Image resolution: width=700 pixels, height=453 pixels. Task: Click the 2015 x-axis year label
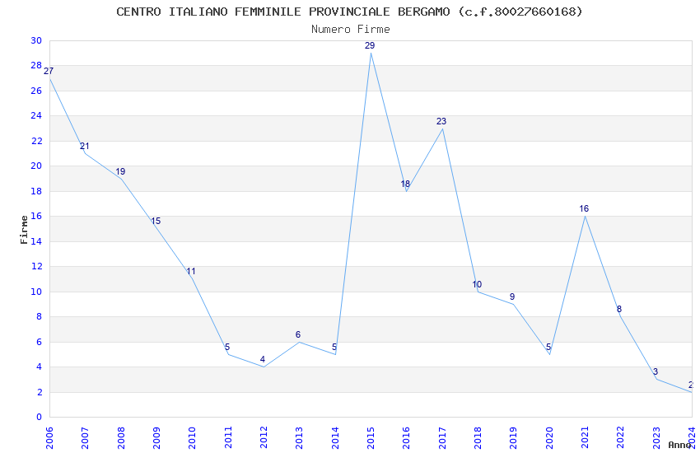click(x=371, y=438)
